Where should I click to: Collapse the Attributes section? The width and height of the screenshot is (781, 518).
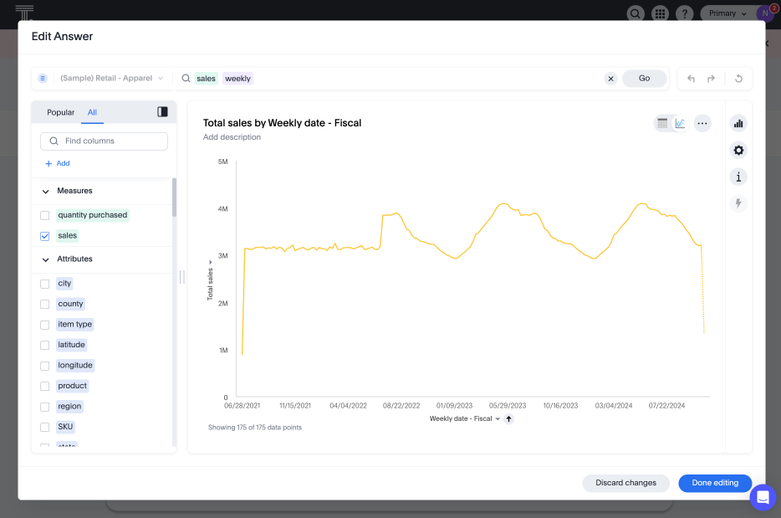pyautogui.click(x=46, y=259)
